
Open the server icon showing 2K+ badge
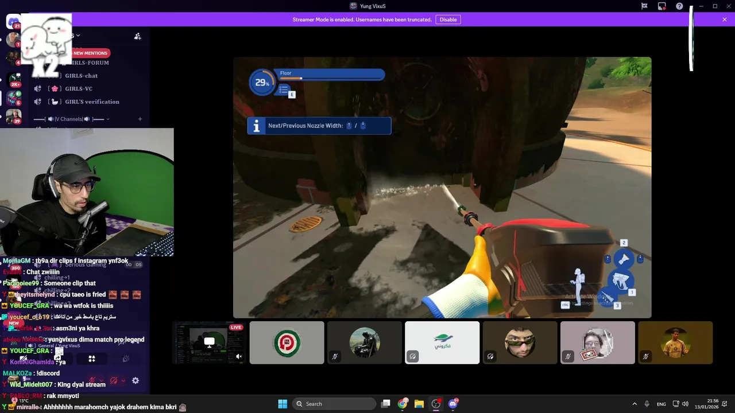[14, 80]
